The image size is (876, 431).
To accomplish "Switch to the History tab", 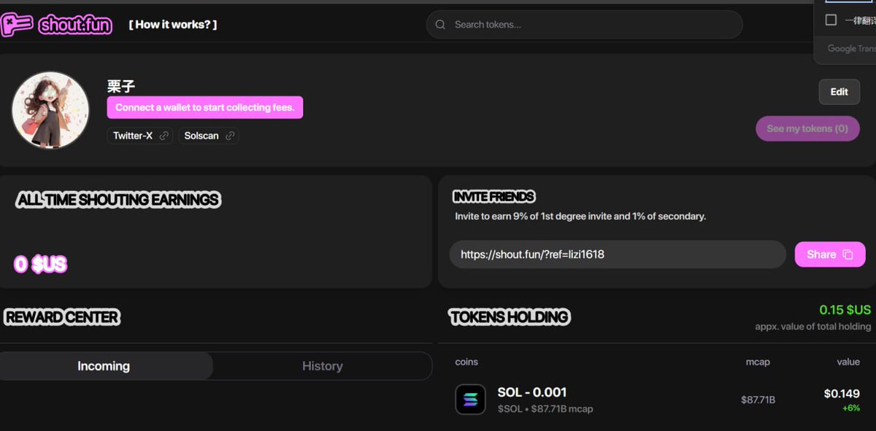I will [322, 366].
